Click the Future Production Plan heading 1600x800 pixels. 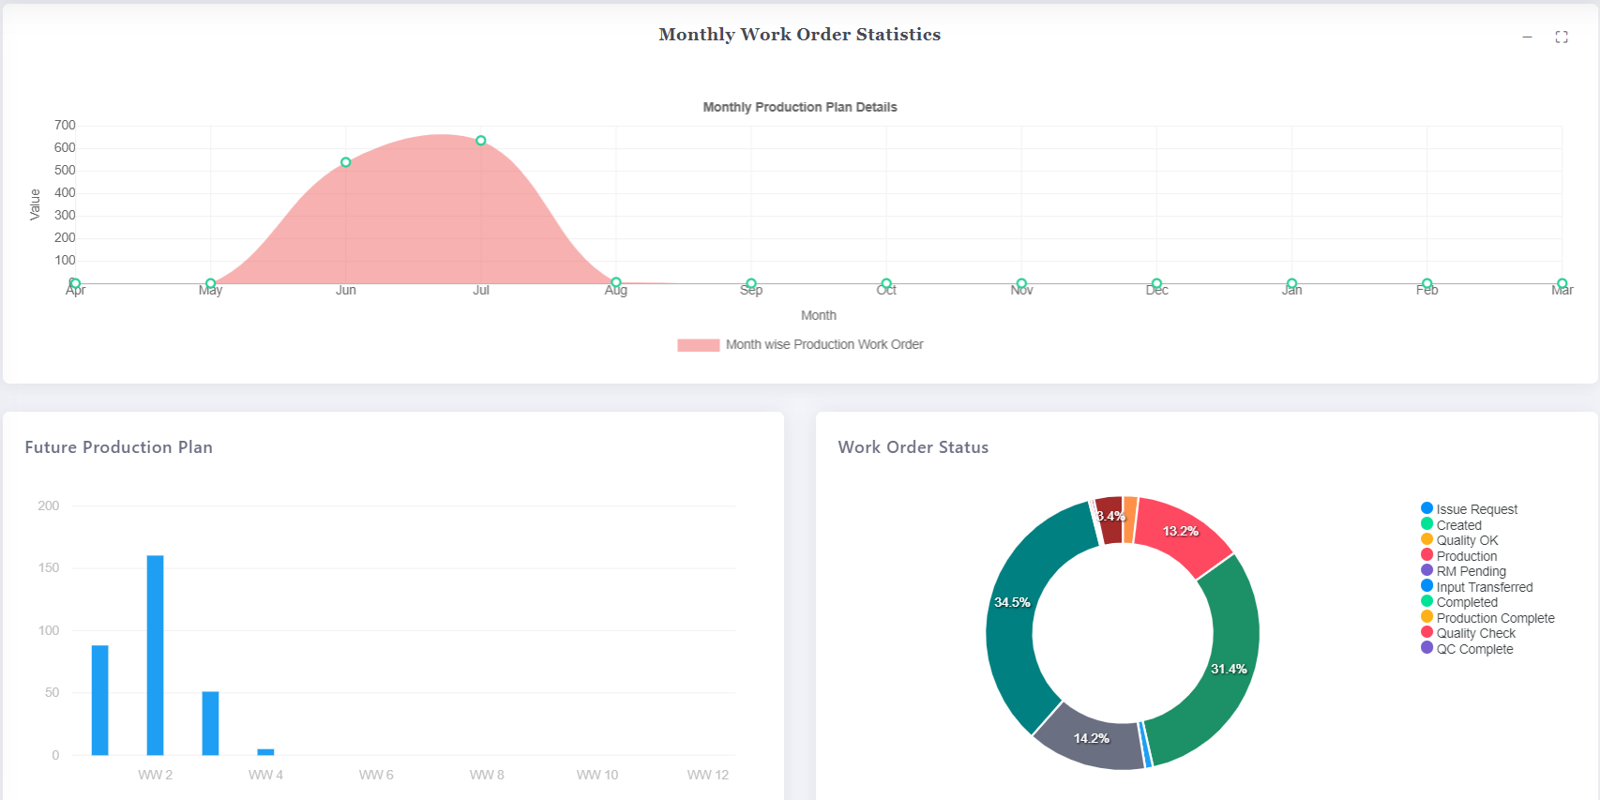pos(119,447)
